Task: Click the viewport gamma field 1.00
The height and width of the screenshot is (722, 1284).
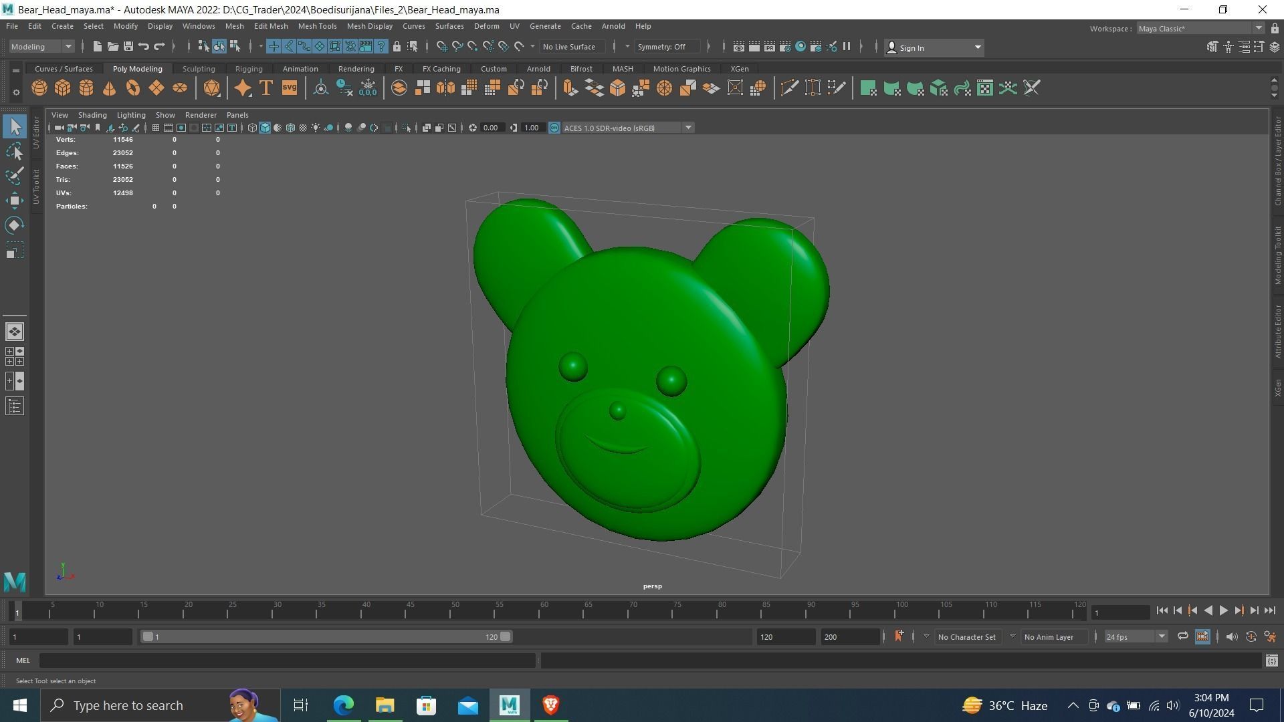Action: (x=532, y=128)
